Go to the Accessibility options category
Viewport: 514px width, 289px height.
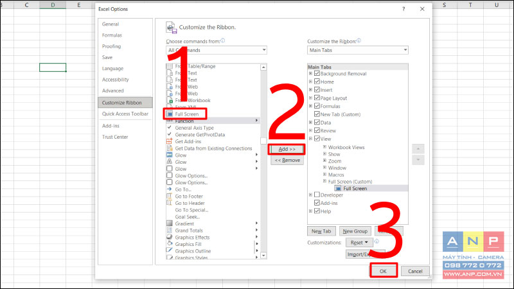[116, 80]
